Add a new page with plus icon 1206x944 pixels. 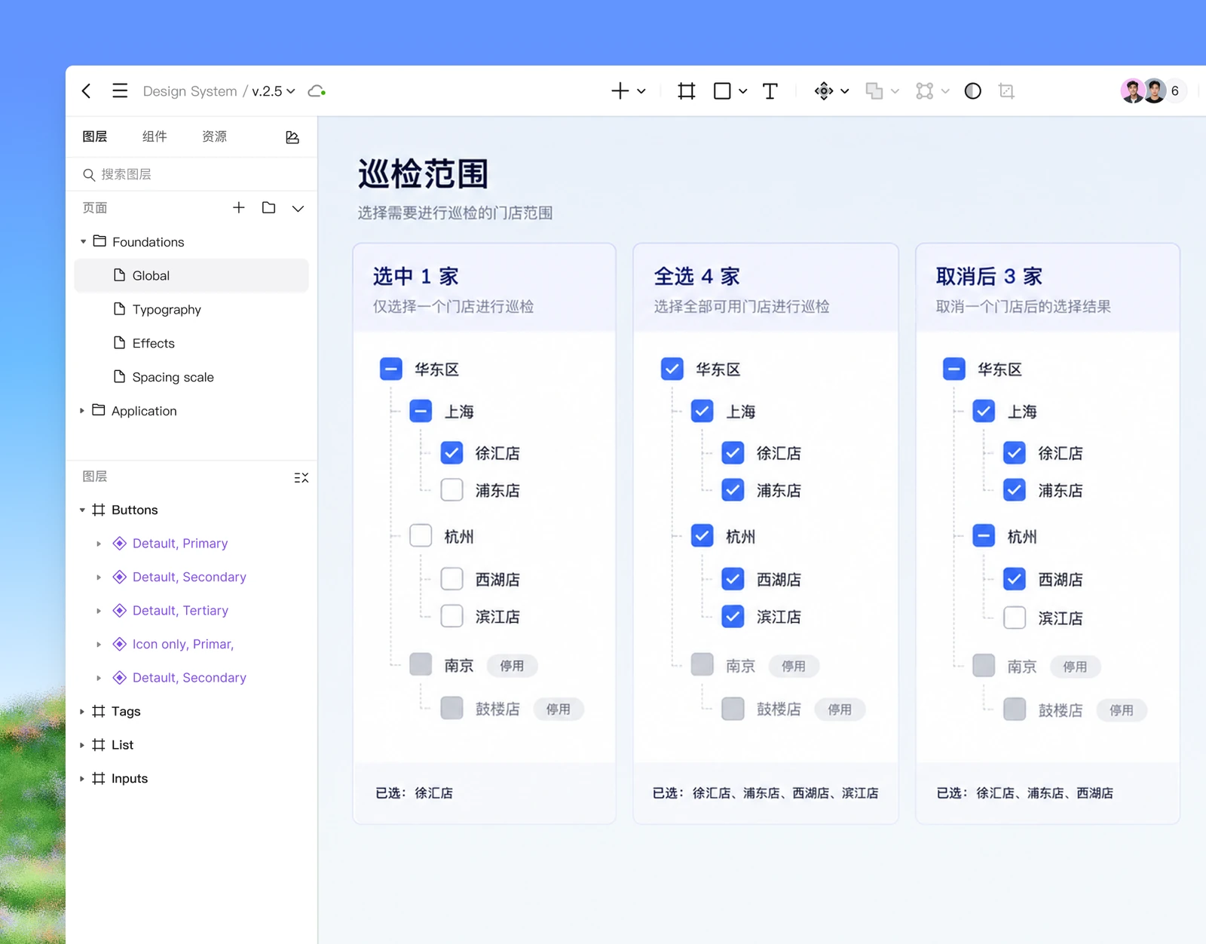tap(239, 207)
